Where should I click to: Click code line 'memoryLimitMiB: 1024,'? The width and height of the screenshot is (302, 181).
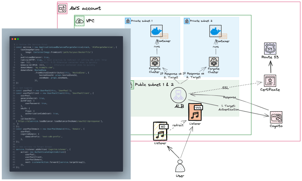(32, 65)
